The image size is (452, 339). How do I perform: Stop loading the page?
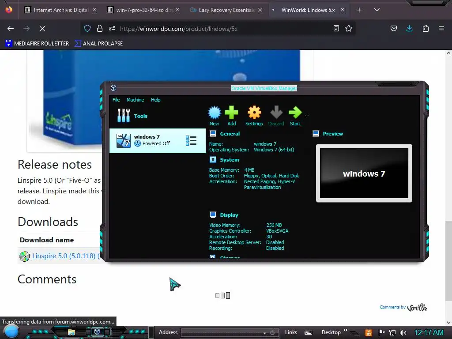click(x=42, y=29)
